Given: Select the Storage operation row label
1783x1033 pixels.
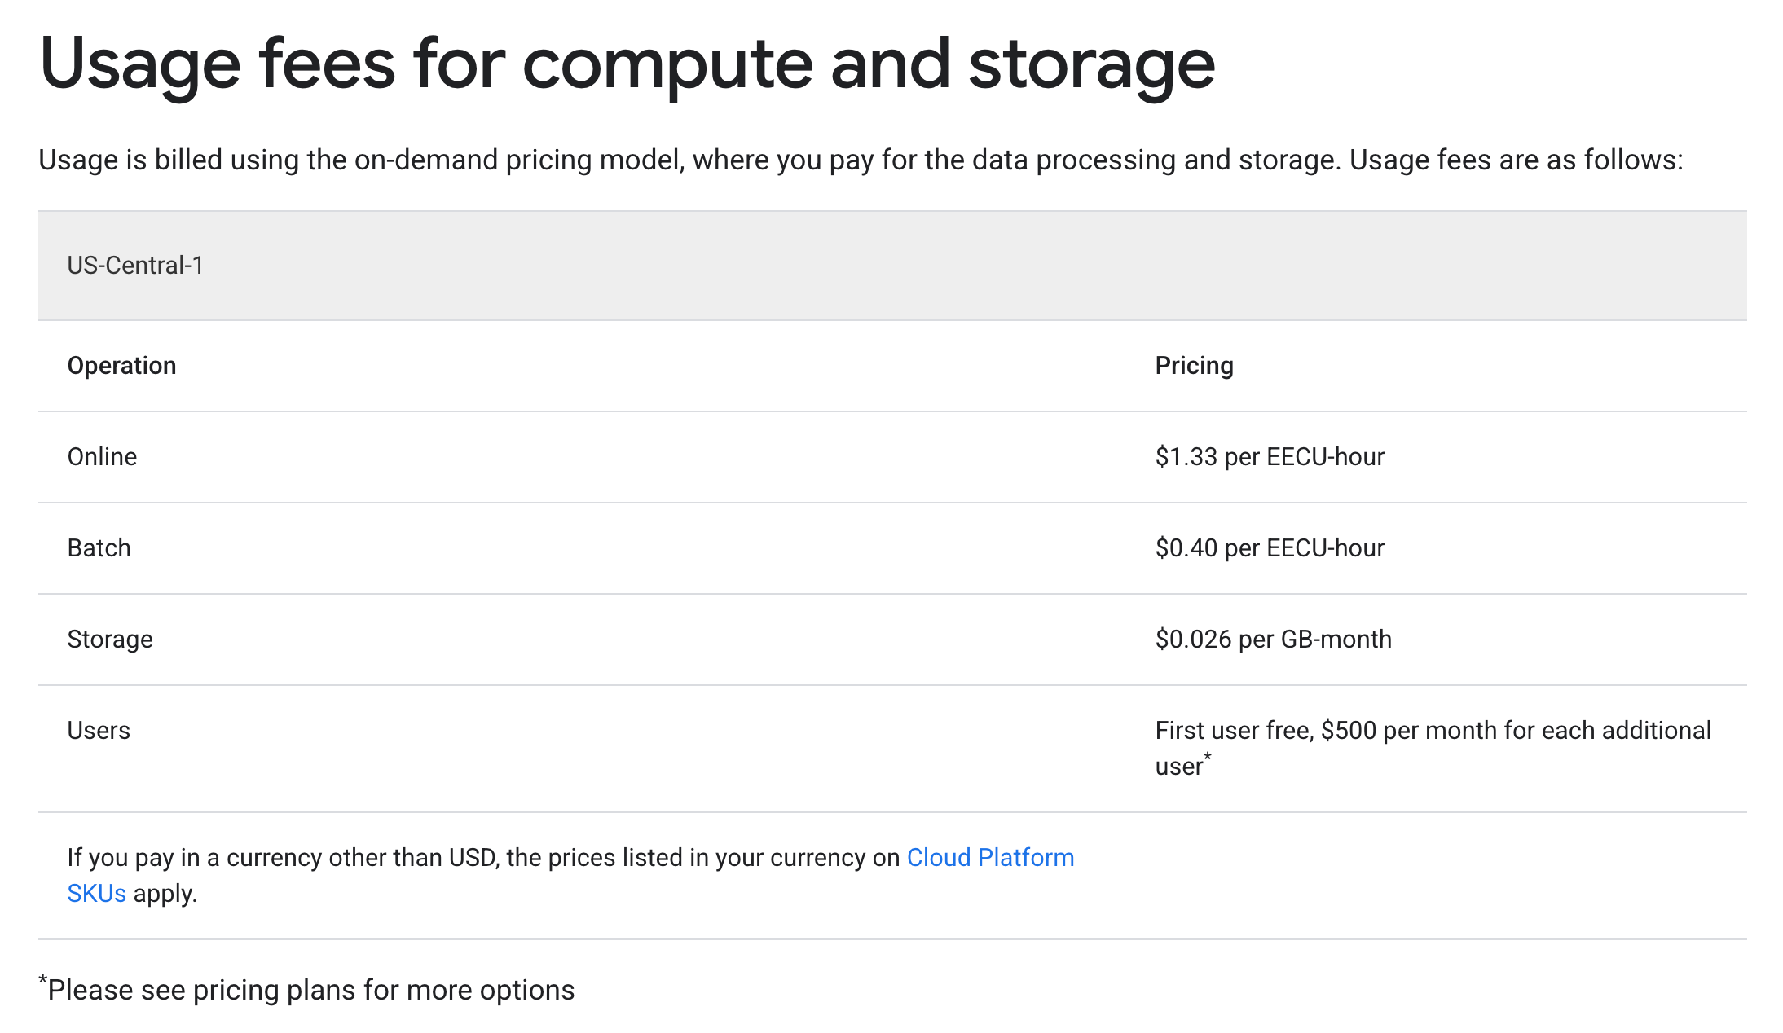Looking at the screenshot, I should [110, 640].
